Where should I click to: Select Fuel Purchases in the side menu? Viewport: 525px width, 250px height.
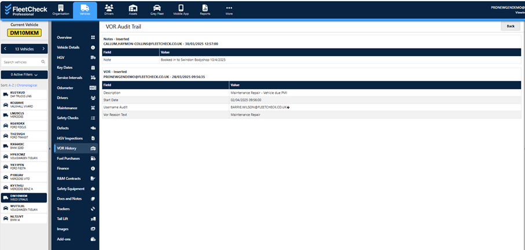pyautogui.click(x=75, y=158)
